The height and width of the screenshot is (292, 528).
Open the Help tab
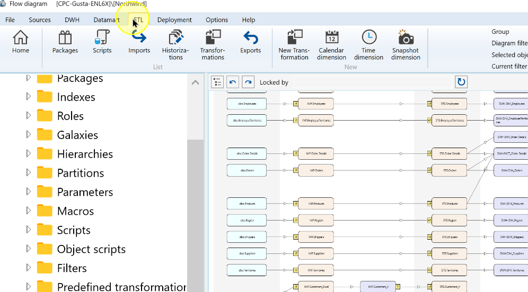pyautogui.click(x=249, y=20)
